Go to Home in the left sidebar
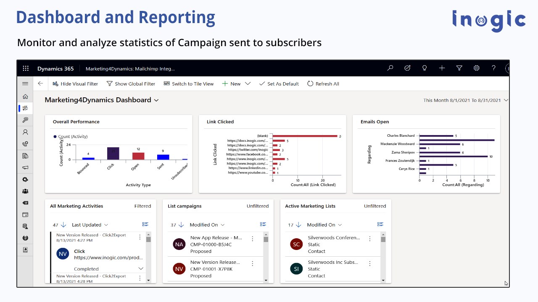Image resolution: width=538 pixels, height=302 pixels. [x=25, y=96]
